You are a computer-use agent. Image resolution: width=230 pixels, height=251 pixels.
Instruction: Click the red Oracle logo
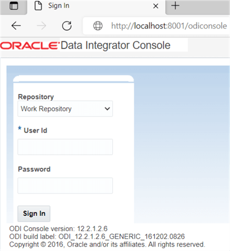point(30,46)
